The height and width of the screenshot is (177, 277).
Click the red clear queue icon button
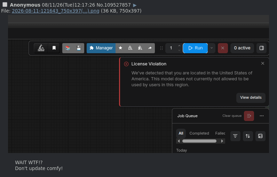pyautogui.click(x=249, y=116)
